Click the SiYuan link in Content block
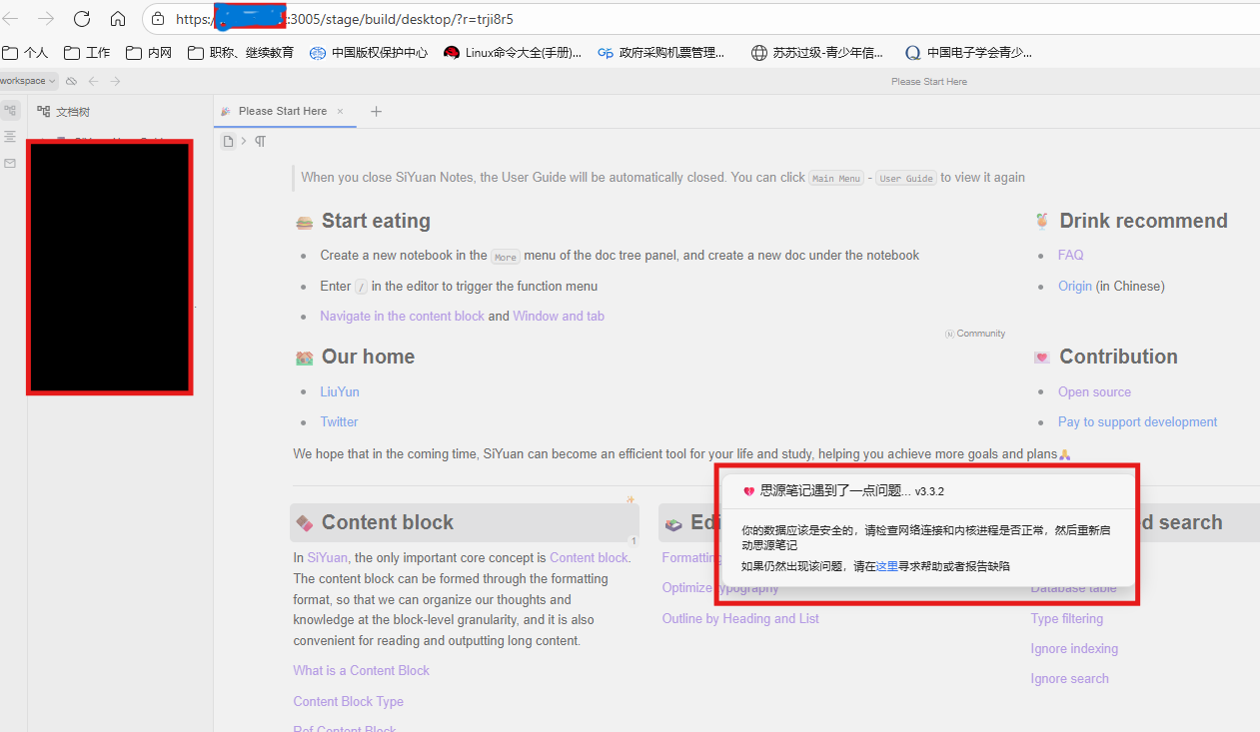The image size is (1260, 732). coord(328,557)
